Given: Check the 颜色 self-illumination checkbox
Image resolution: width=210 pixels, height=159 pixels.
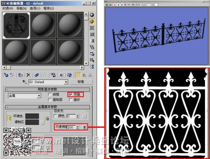Looking at the screenshot, I should [x=55, y=116].
